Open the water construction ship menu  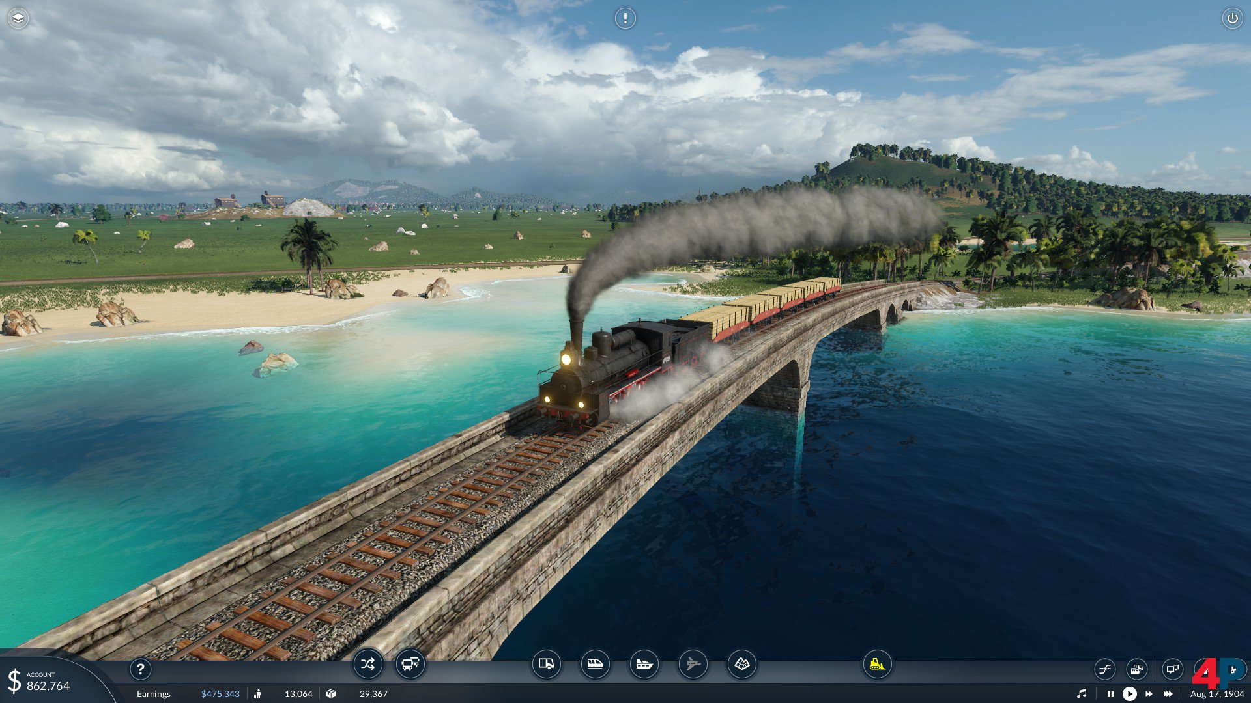click(x=644, y=665)
